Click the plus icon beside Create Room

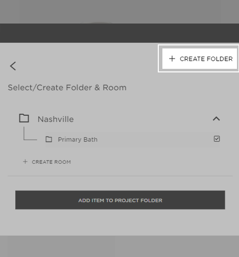(x=25, y=162)
